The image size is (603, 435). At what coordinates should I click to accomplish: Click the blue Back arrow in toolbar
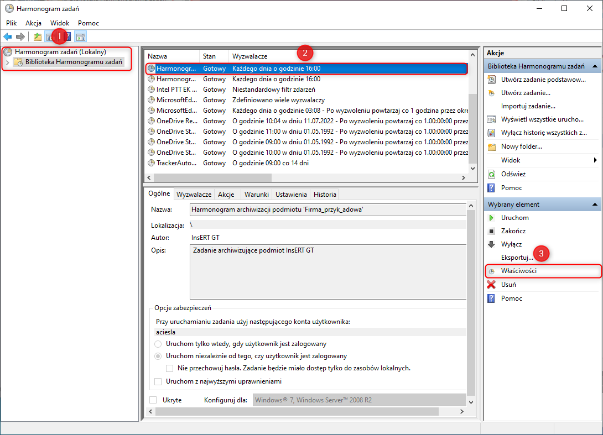[x=8, y=37]
